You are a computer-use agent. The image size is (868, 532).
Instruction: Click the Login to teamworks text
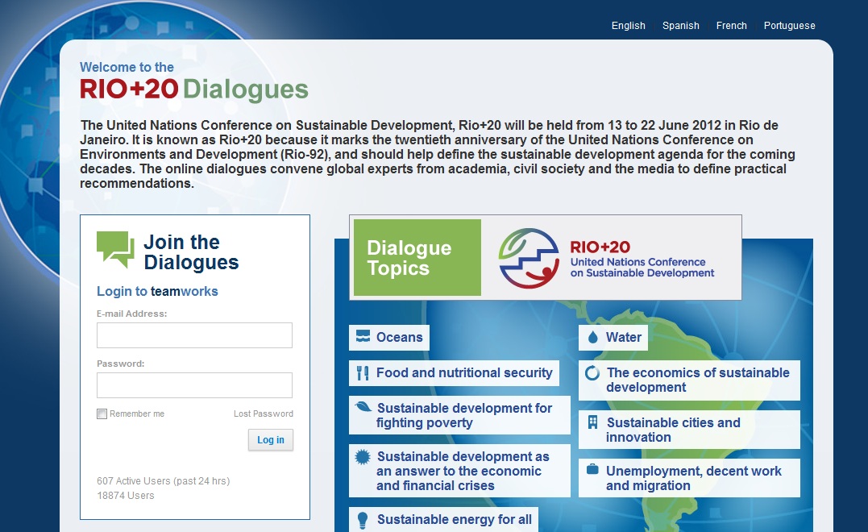(157, 291)
